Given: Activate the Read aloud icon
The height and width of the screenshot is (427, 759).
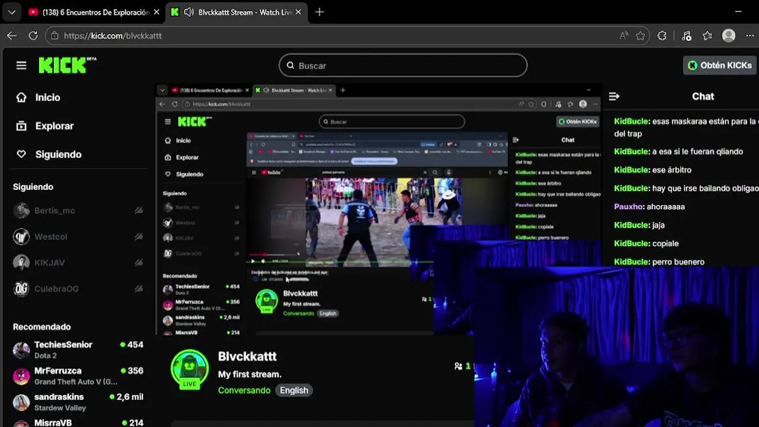Looking at the screenshot, I should click(624, 36).
